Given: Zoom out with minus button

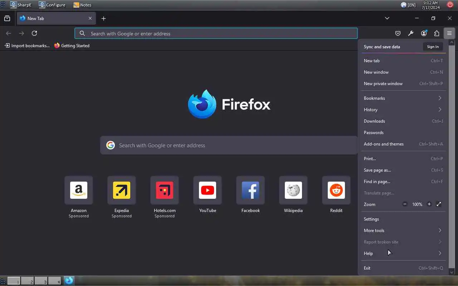Looking at the screenshot, I should pyautogui.click(x=405, y=204).
